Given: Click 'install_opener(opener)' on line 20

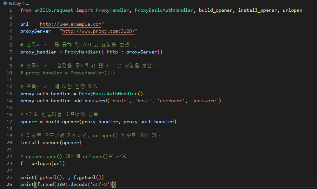Looking at the screenshot, I should click(51, 142).
